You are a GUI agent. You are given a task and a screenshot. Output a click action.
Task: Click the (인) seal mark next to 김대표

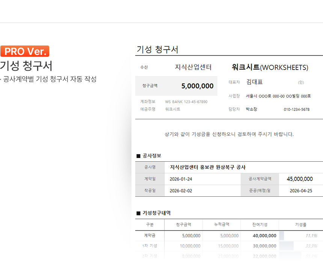(301, 82)
